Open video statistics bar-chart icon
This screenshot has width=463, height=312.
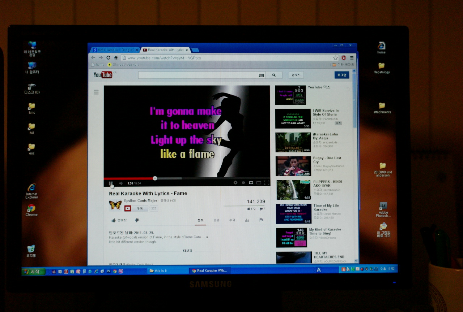click(x=247, y=220)
